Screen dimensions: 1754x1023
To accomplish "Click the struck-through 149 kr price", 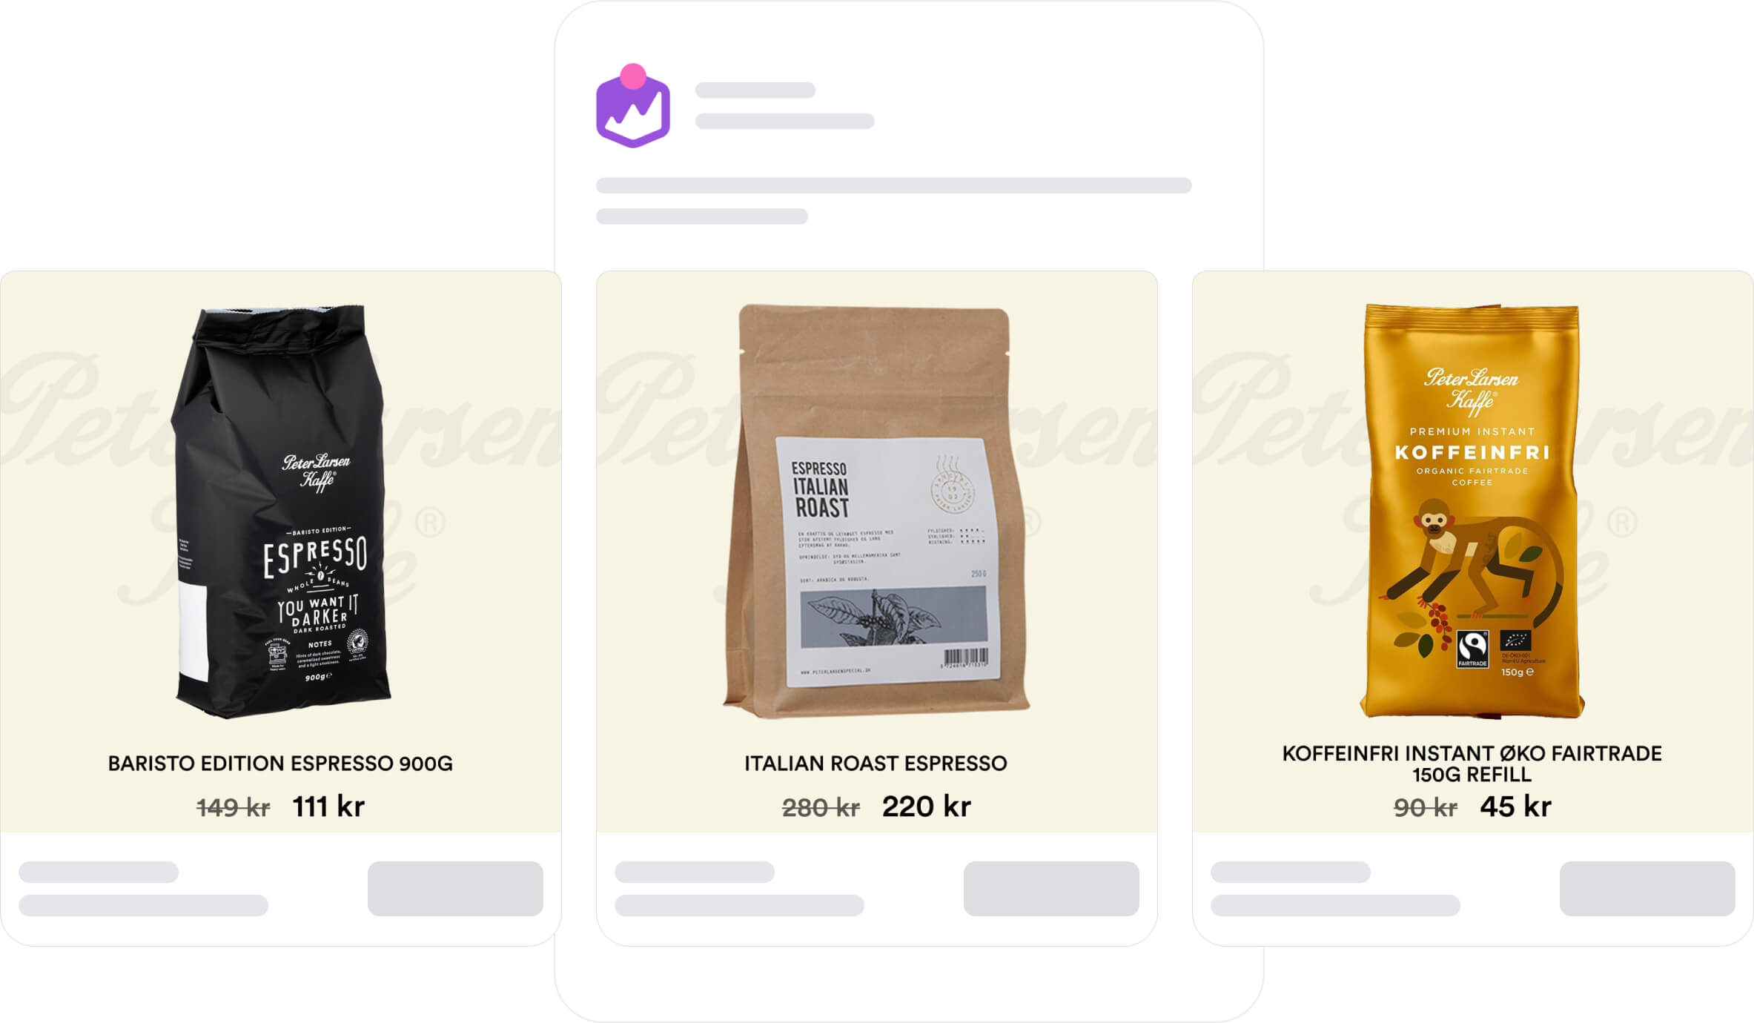I will click(x=233, y=807).
